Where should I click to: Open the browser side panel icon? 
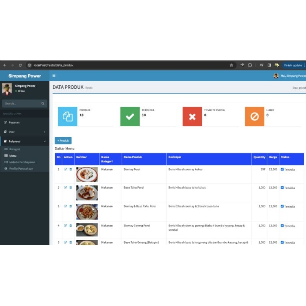[269, 65]
